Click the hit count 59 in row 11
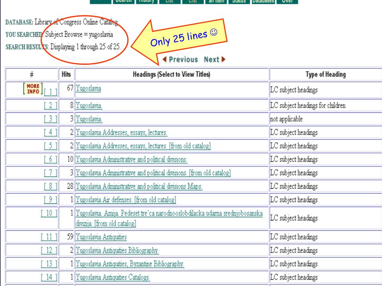Viewport: 382px width, 286px height. [70, 237]
